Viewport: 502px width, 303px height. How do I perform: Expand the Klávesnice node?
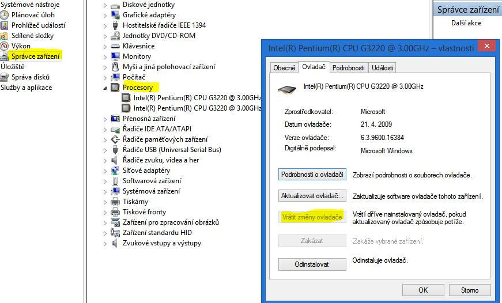105,47
